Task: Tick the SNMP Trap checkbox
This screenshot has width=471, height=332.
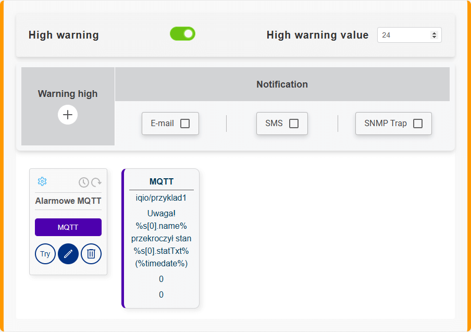Action: point(417,124)
